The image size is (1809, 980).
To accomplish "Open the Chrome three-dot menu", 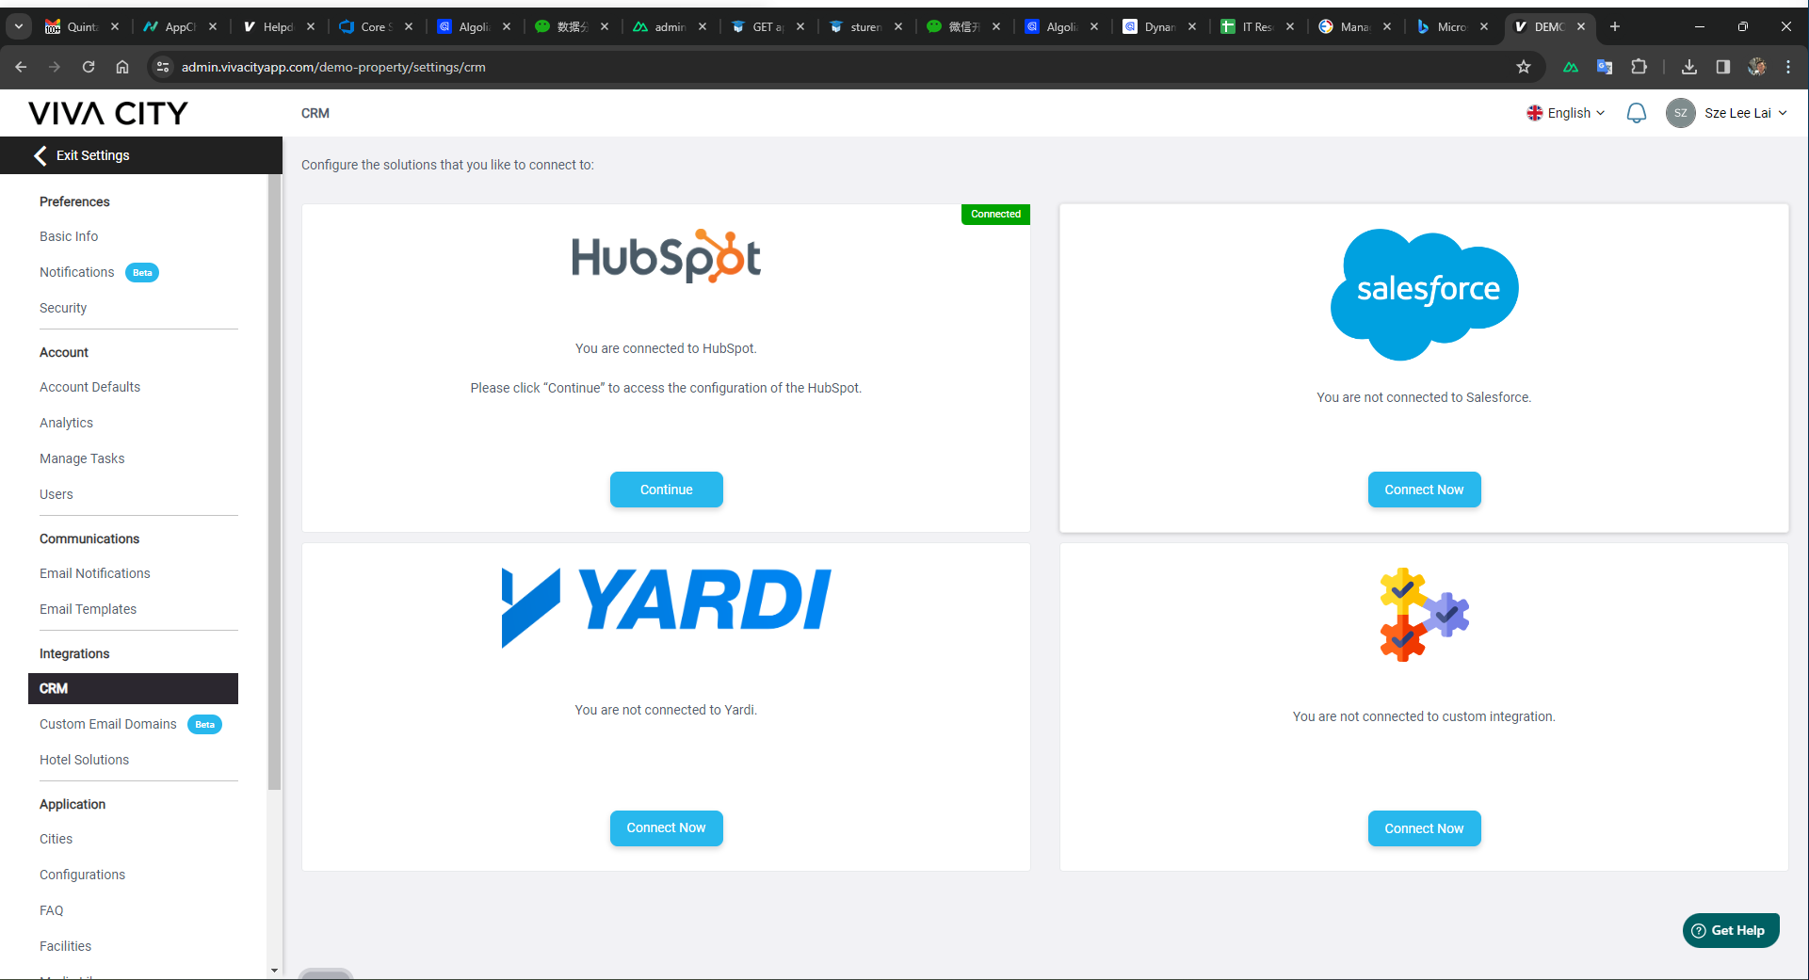I will tap(1788, 67).
